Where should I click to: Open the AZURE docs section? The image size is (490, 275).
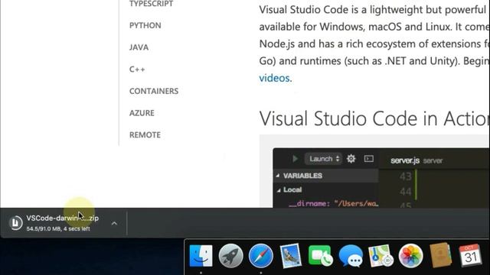pos(142,113)
